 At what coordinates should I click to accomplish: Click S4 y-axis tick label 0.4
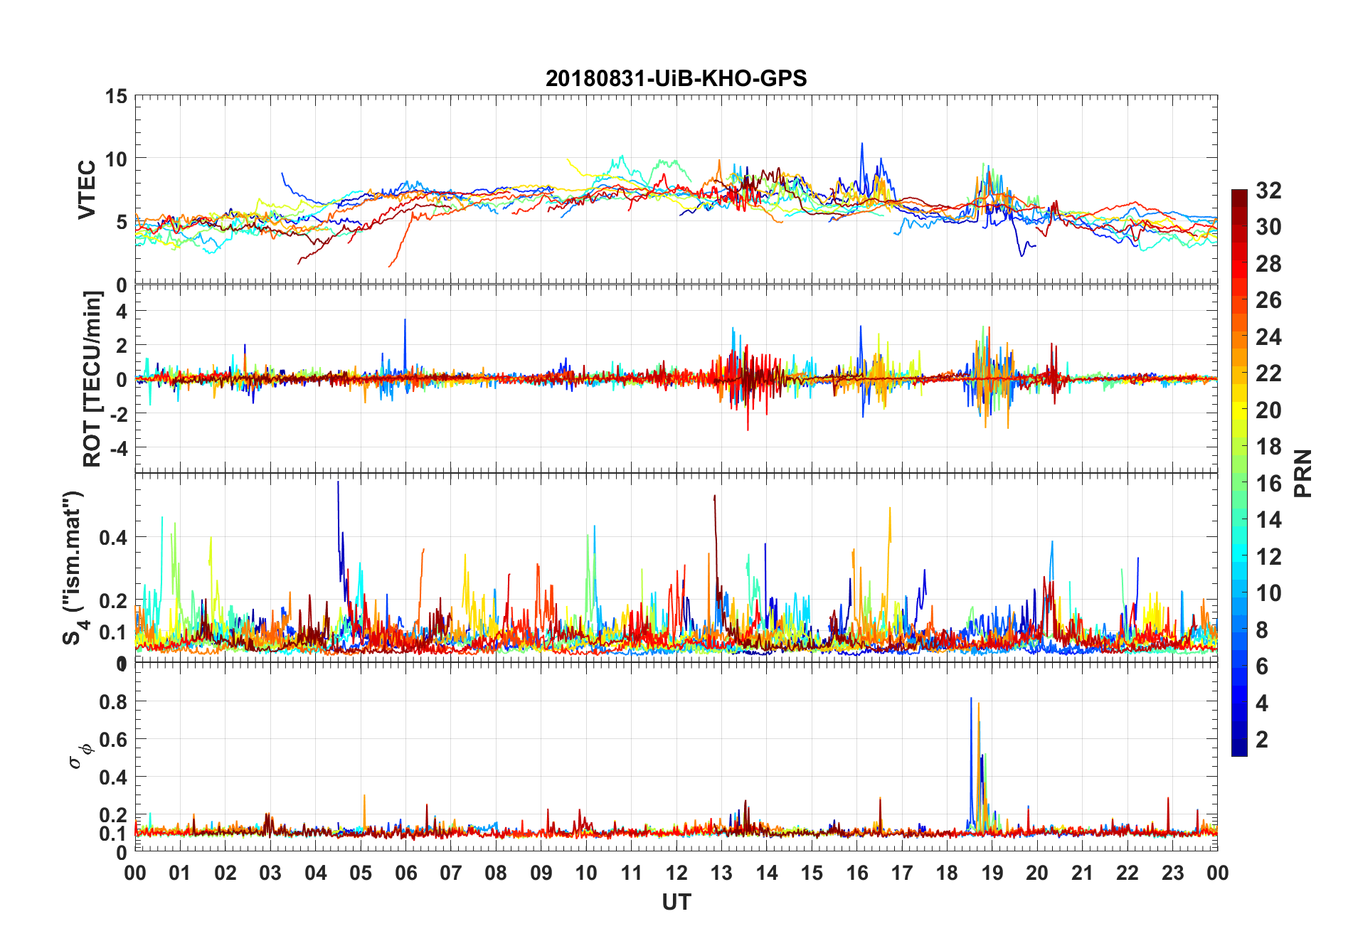tap(113, 538)
